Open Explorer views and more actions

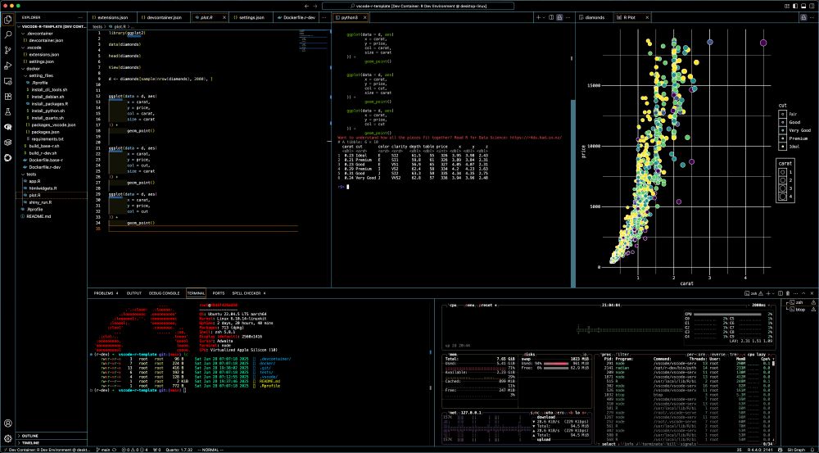[81, 17]
